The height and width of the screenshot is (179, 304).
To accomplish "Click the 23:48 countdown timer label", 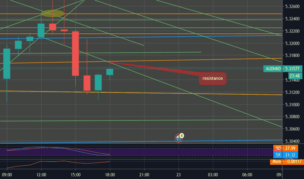I will click(x=295, y=76).
